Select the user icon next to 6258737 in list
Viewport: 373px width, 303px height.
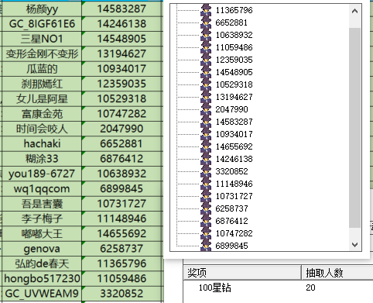tap(206, 208)
